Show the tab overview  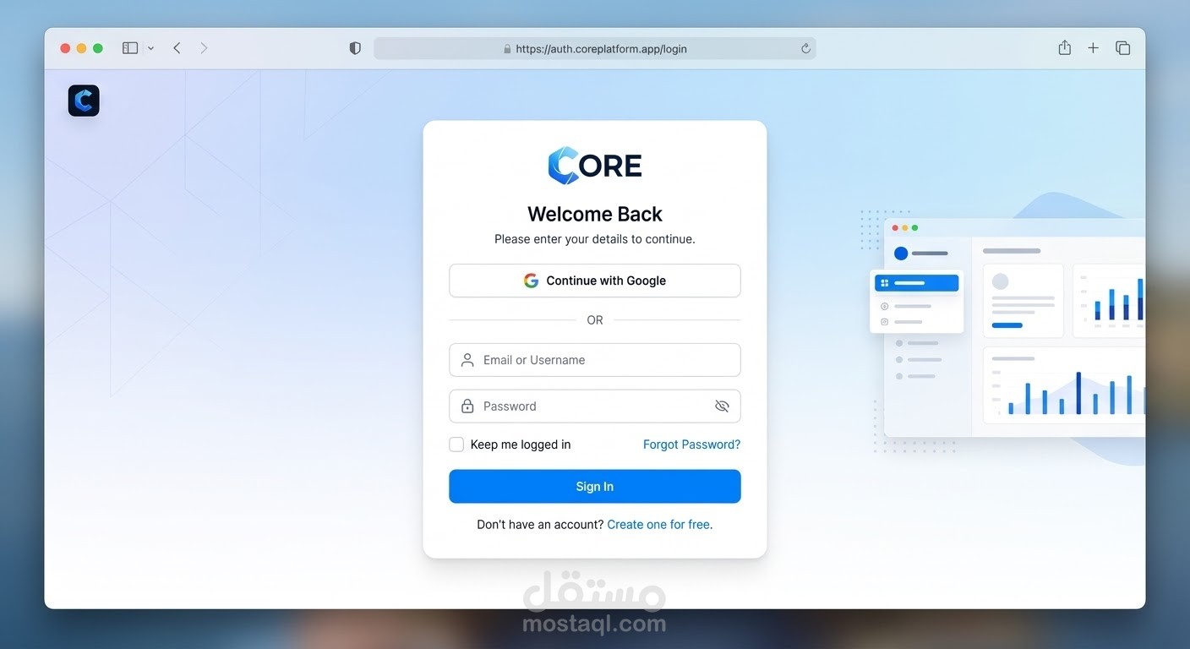[x=1122, y=48]
